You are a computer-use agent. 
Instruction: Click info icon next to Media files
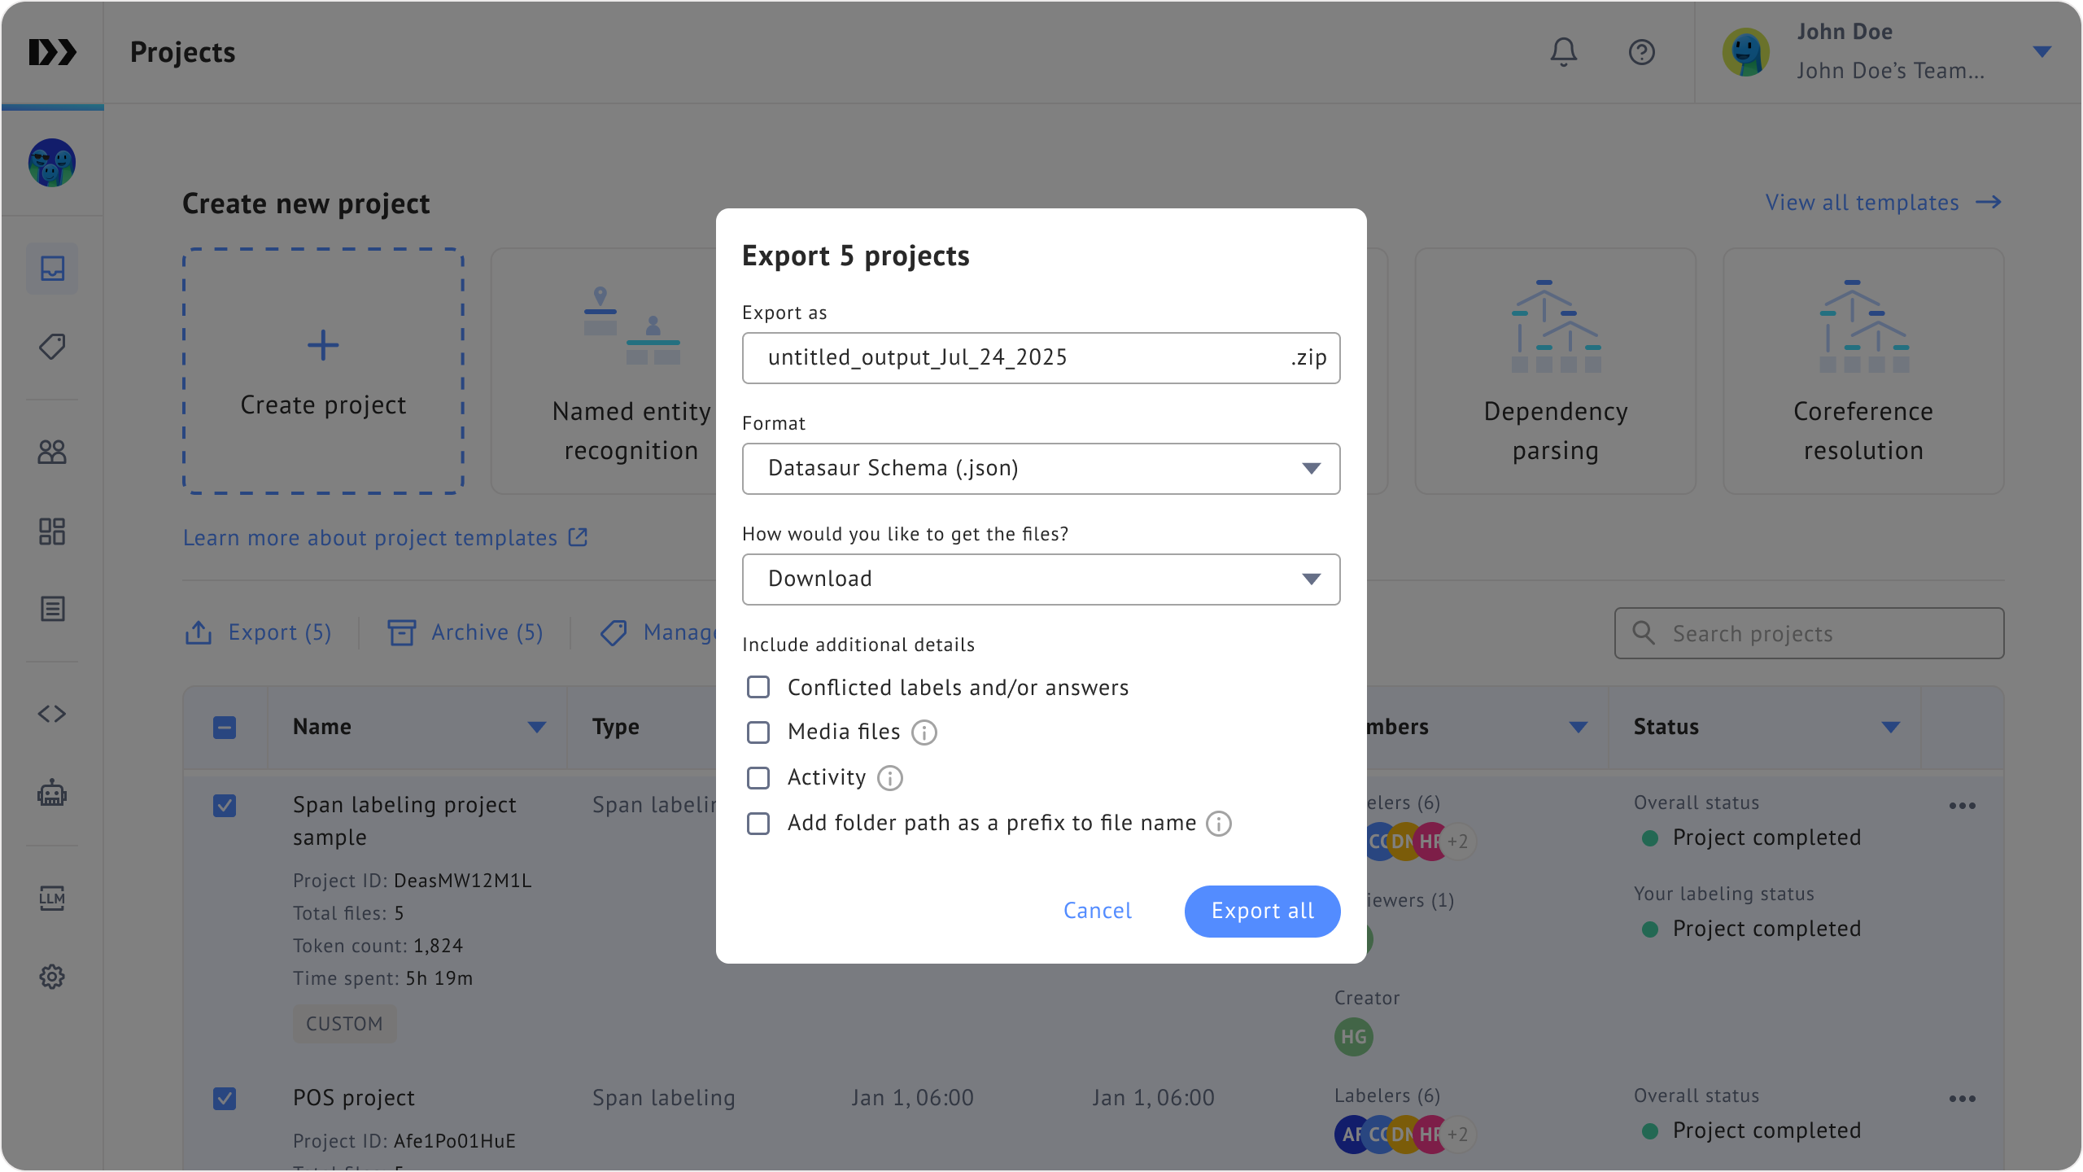pyautogui.click(x=924, y=732)
